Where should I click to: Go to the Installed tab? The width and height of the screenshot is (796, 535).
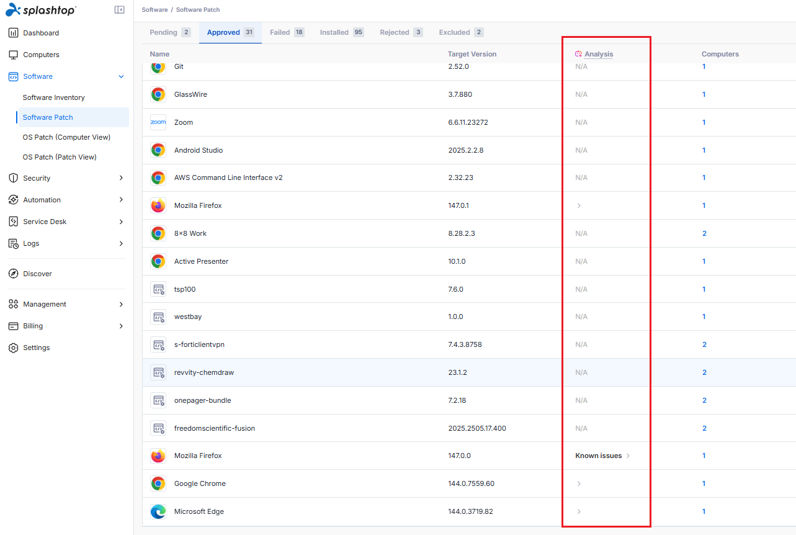pyautogui.click(x=342, y=32)
